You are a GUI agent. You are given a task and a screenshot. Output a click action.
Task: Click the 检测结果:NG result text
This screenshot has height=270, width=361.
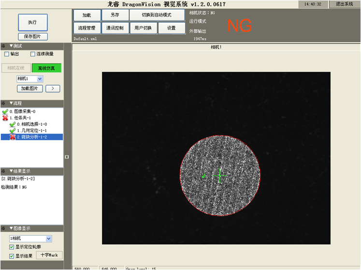pyautogui.click(x=14, y=187)
